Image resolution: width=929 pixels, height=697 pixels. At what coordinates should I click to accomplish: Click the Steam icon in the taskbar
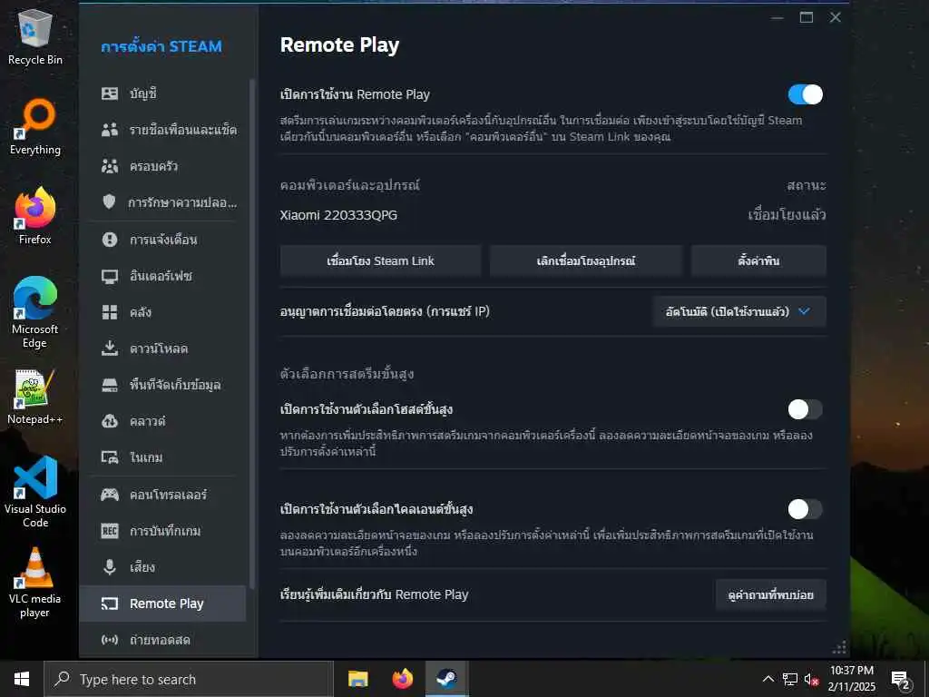[446, 679]
